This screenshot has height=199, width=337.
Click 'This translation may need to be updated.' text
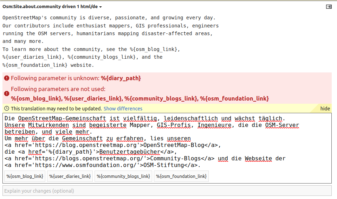click(x=56, y=109)
